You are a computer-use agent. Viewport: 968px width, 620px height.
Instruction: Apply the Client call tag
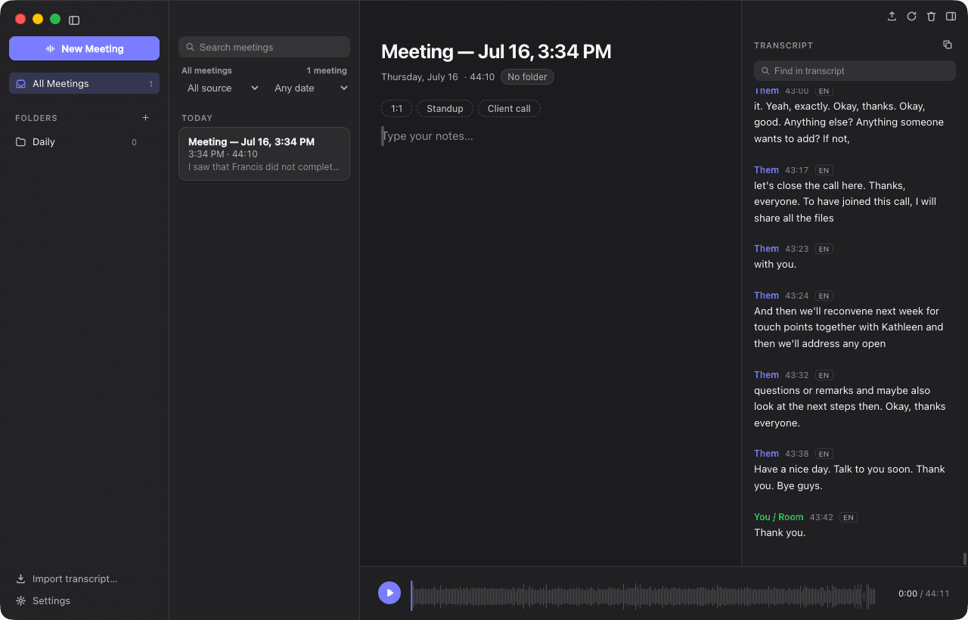pyautogui.click(x=509, y=109)
